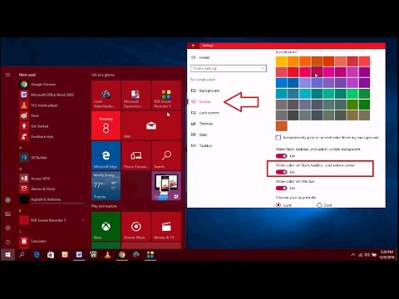This screenshot has height=299, width=399.
Task: Check automatically pick an accent color checkbox
Action: click(278, 138)
